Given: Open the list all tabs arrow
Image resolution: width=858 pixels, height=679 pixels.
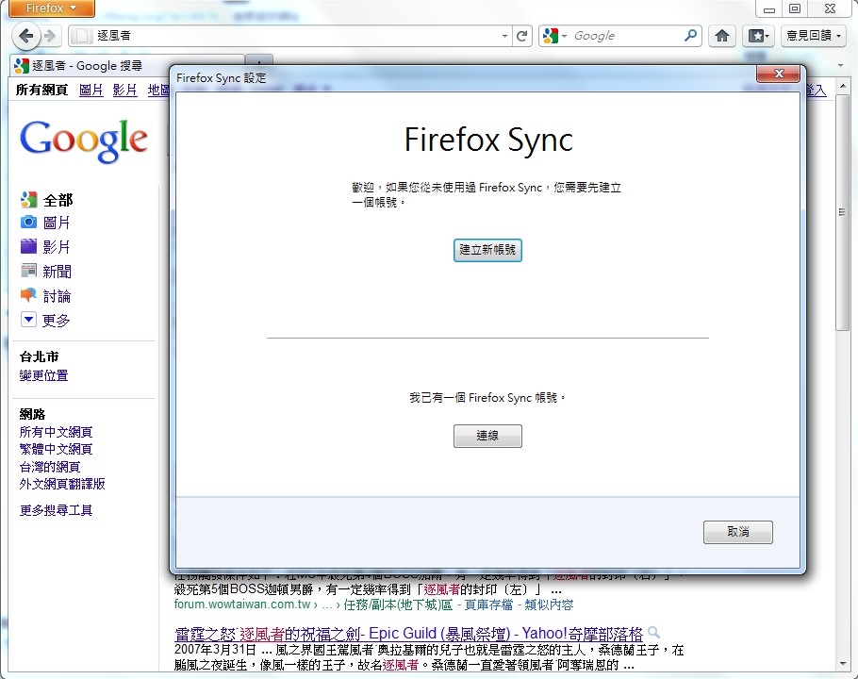Looking at the screenshot, I should pyautogui.click(x=840, y=66).
